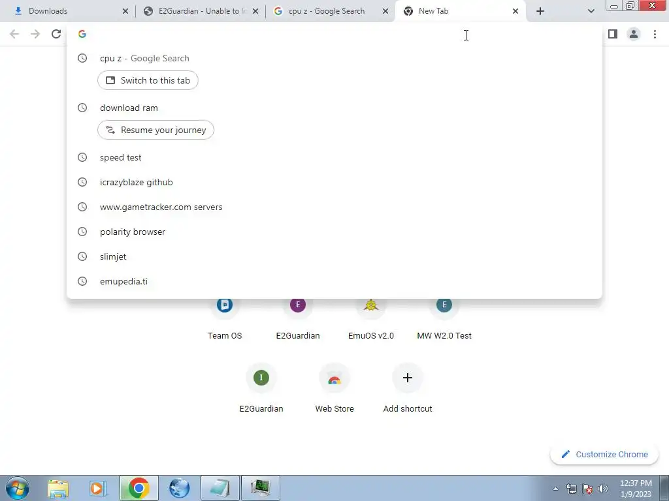669x501 pixels.
Task: Open the MW W2.0 Test shortcut
Action: (444, 318)
